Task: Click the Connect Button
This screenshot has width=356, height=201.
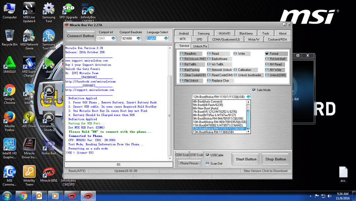Action: point(80,36)
